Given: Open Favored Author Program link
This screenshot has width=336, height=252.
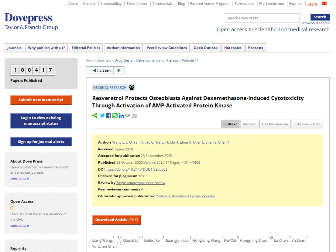Looking at the screenshot, I should point(210,4).
